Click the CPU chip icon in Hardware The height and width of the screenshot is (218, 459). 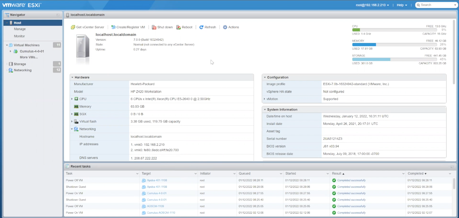76,99
